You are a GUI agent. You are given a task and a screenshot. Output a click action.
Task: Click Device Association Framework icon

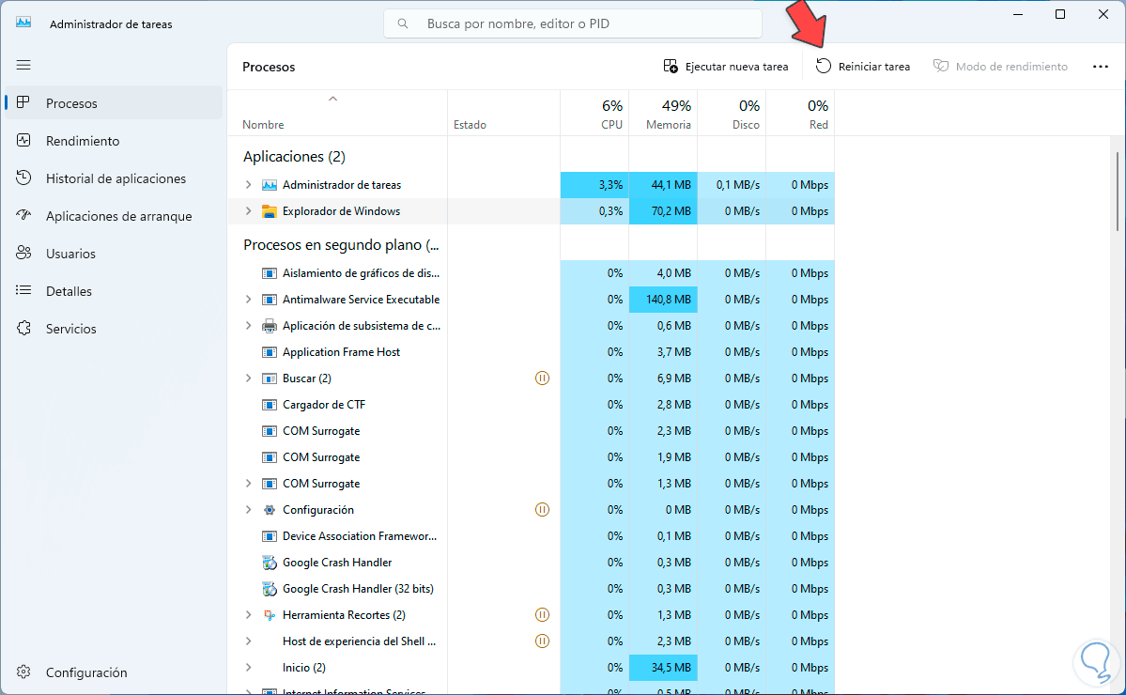(x=270, y=536)
